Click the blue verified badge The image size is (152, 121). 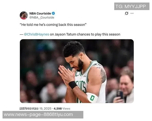53,13
